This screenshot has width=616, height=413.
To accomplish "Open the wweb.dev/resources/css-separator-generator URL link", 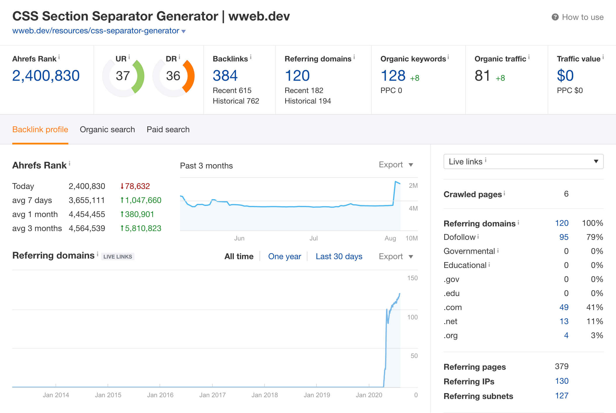I will point(96,31).
